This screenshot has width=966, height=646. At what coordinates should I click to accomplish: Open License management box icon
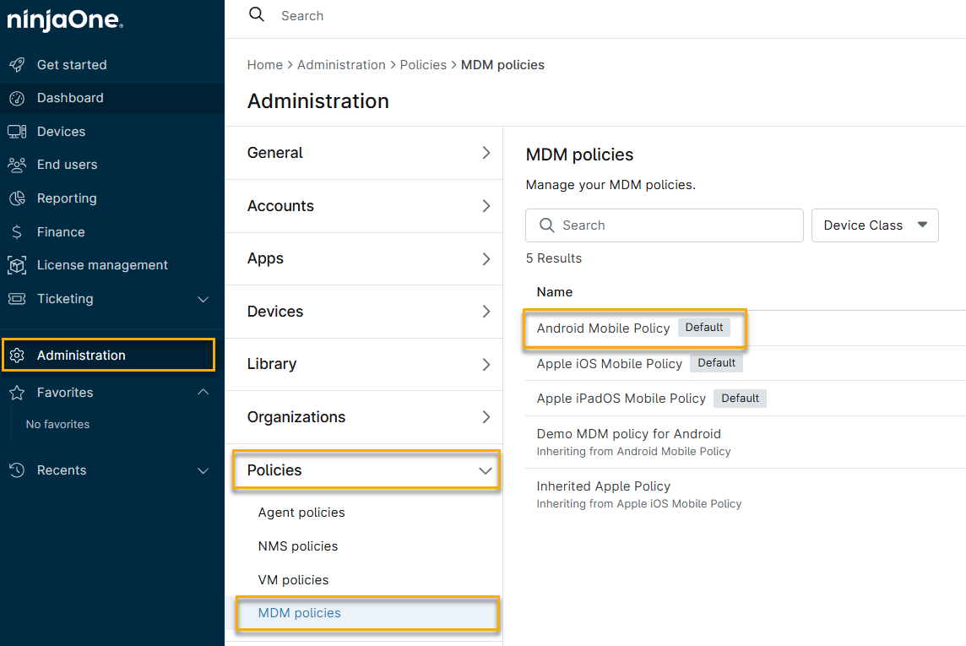[x=17, y=265]
